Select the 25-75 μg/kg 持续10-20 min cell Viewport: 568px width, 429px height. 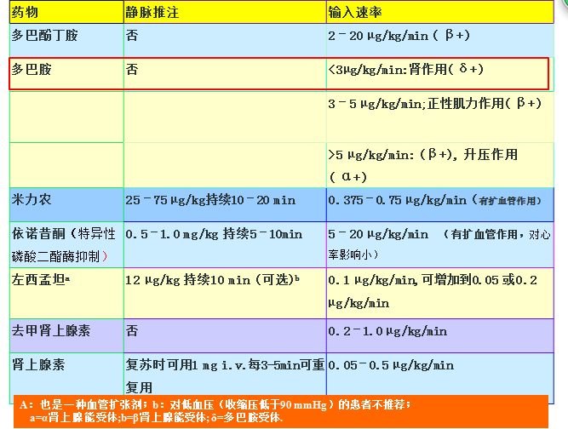click(x=210, y=200)
